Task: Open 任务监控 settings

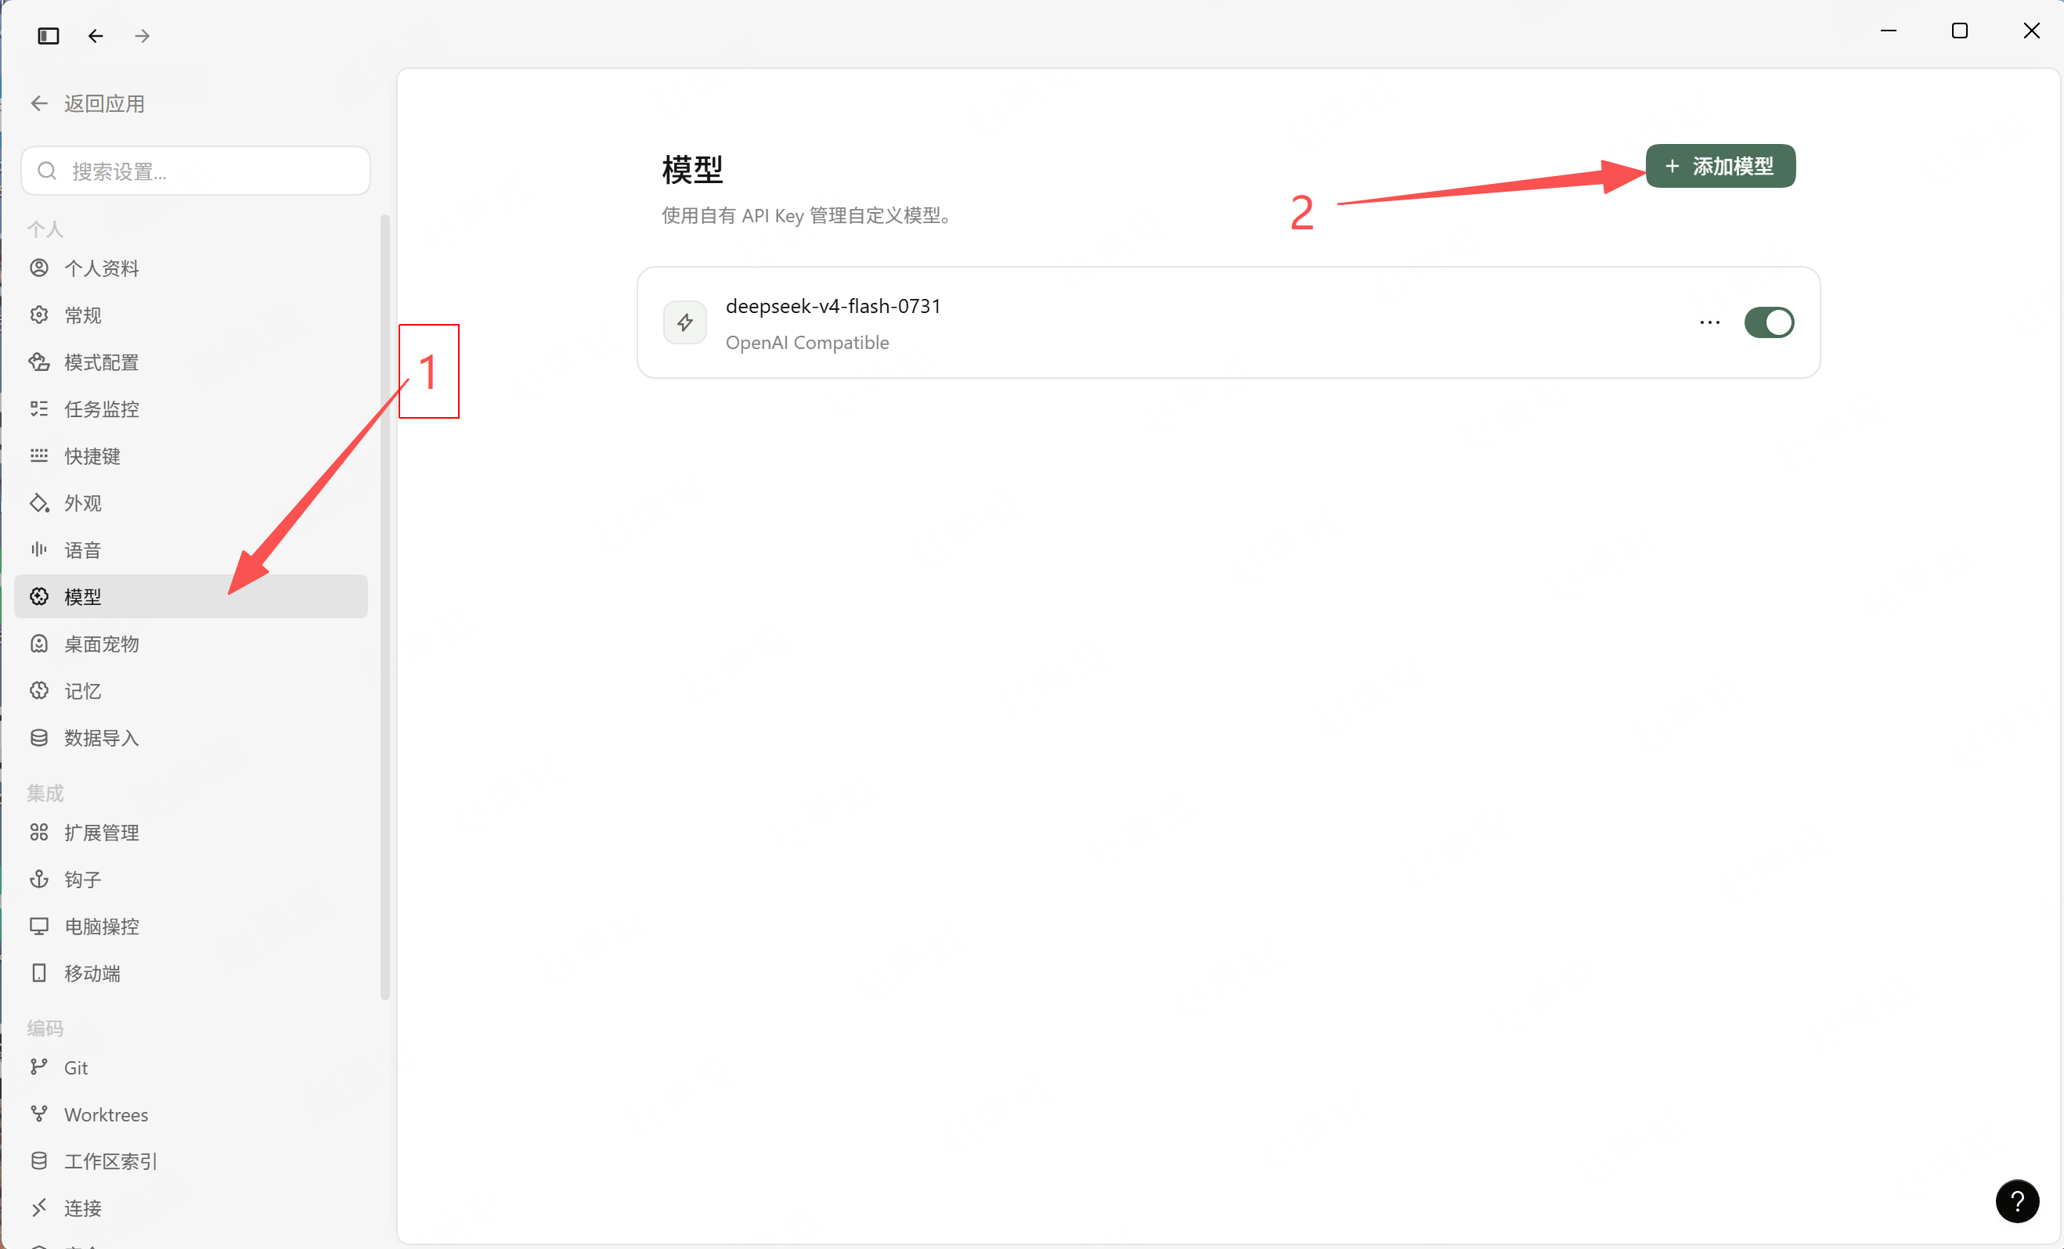Action: 191,409
